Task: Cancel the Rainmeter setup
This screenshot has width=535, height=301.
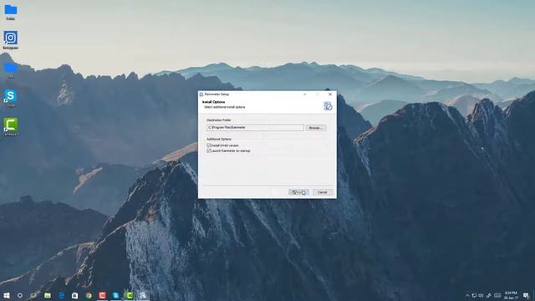Action: coord(322,192)
